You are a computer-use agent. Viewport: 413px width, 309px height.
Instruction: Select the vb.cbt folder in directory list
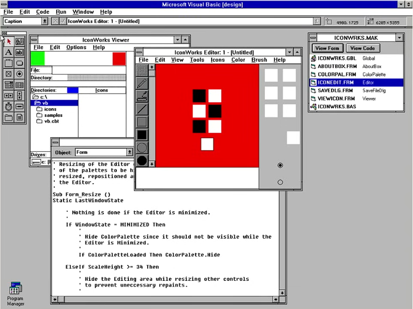click(x=47, y=121)
